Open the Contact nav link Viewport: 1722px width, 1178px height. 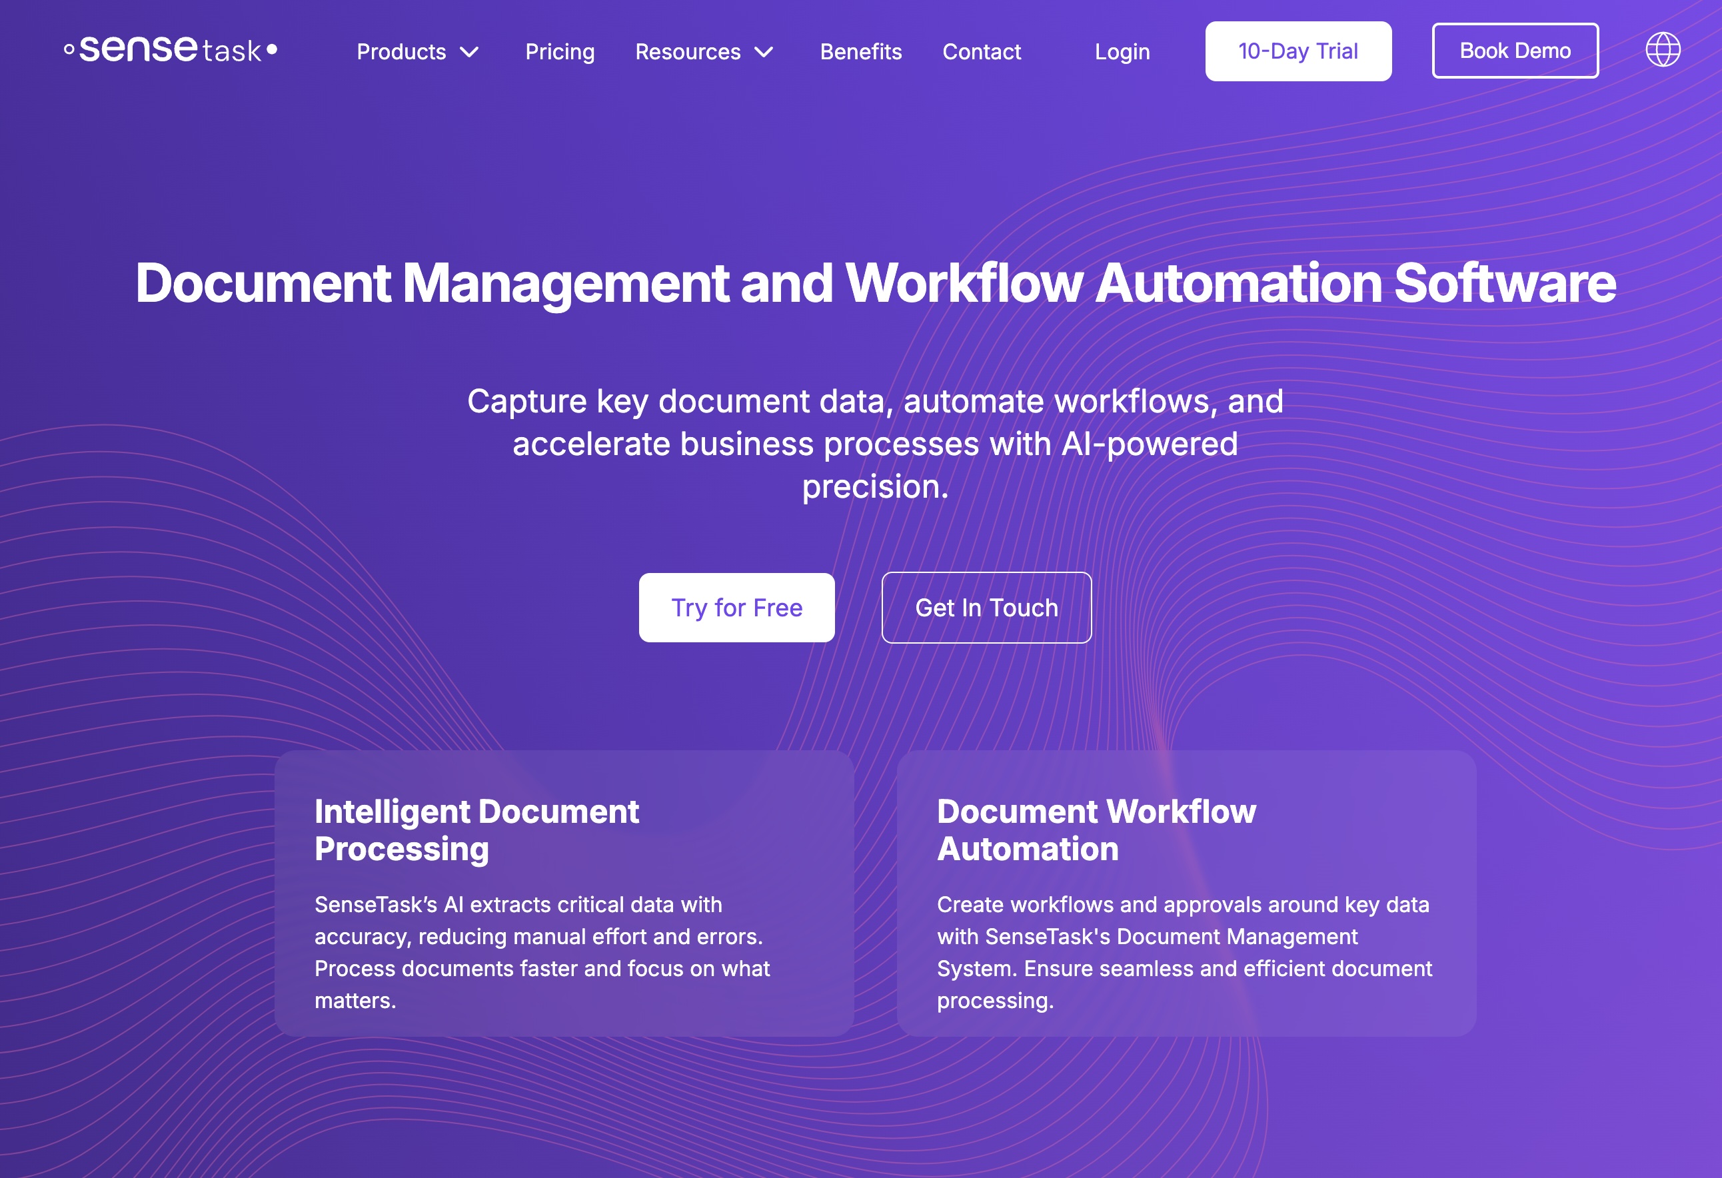pos(981,52)
